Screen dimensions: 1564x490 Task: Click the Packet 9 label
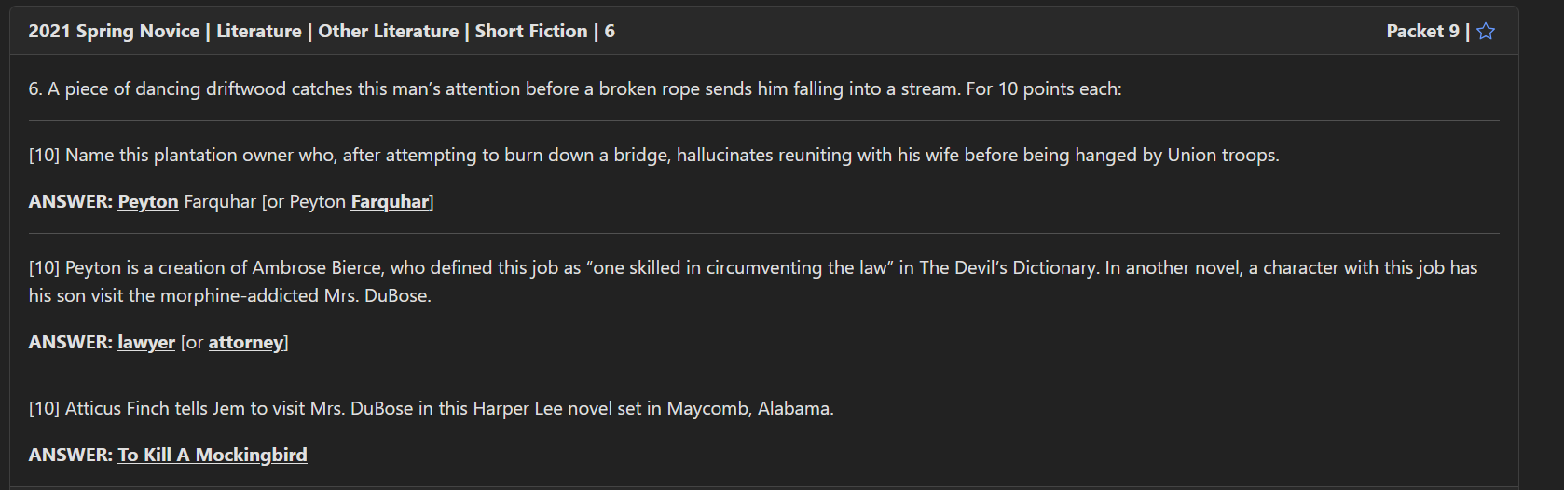point(1422,31)
